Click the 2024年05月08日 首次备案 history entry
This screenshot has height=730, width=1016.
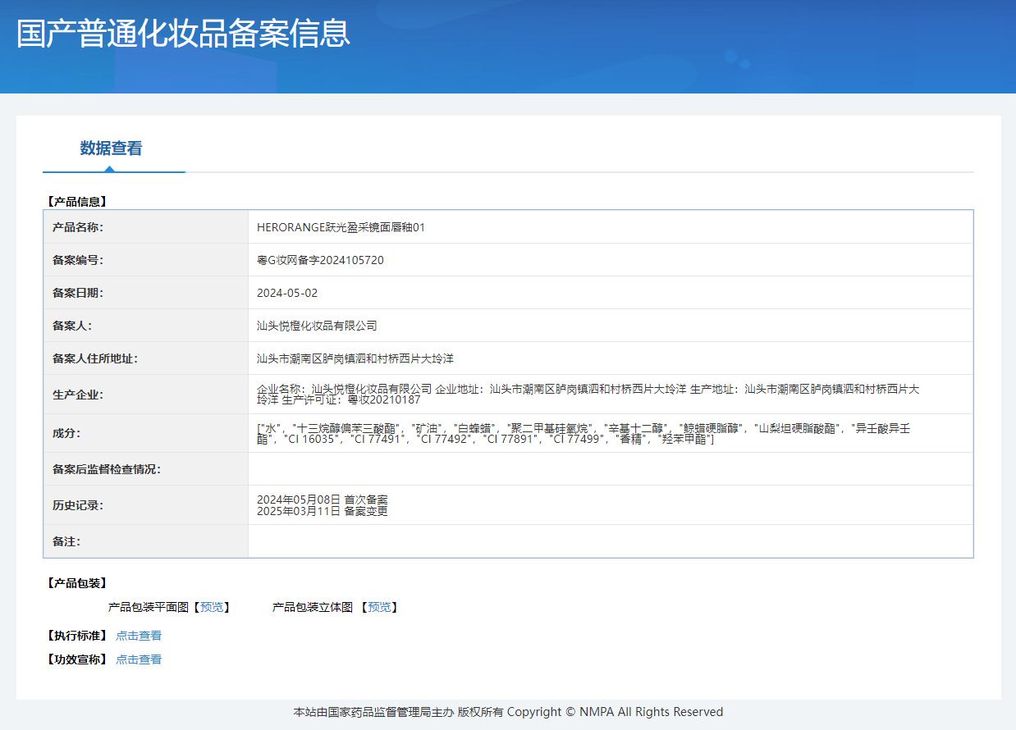click(322, 500)
